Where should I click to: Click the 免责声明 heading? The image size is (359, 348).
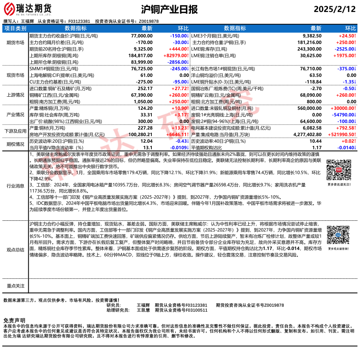pos(14,320)
